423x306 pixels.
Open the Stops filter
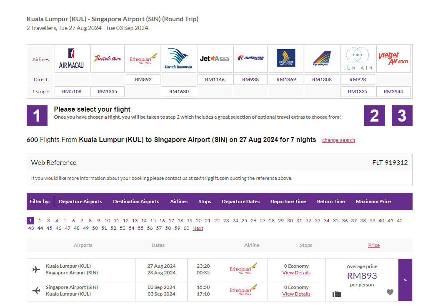pyautogui.click(x=205, y=202)
